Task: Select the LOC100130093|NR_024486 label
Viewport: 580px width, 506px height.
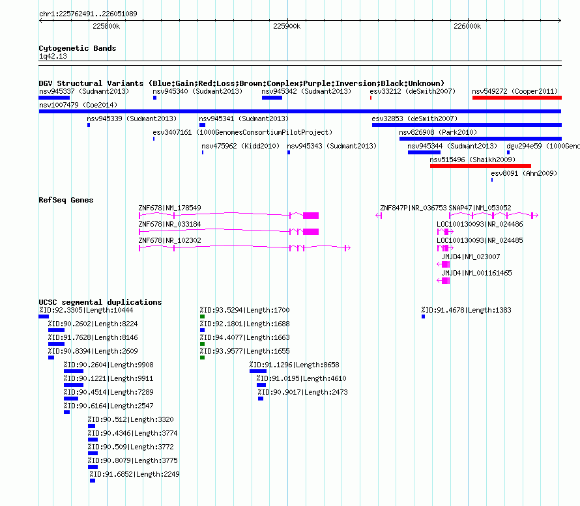Action: (x=480, y=224)
